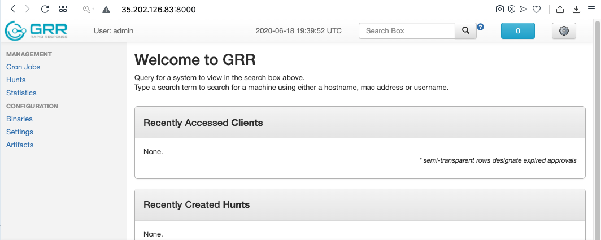Click the GRR Rapid Response logo
The image size is (601, 240).
tap(36, 30)
